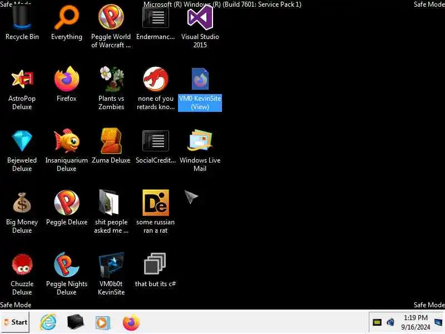This screenshot has height=334, width=445.
Task: Select the Peggle Deluxe icon
Action: tap(67, 203)
